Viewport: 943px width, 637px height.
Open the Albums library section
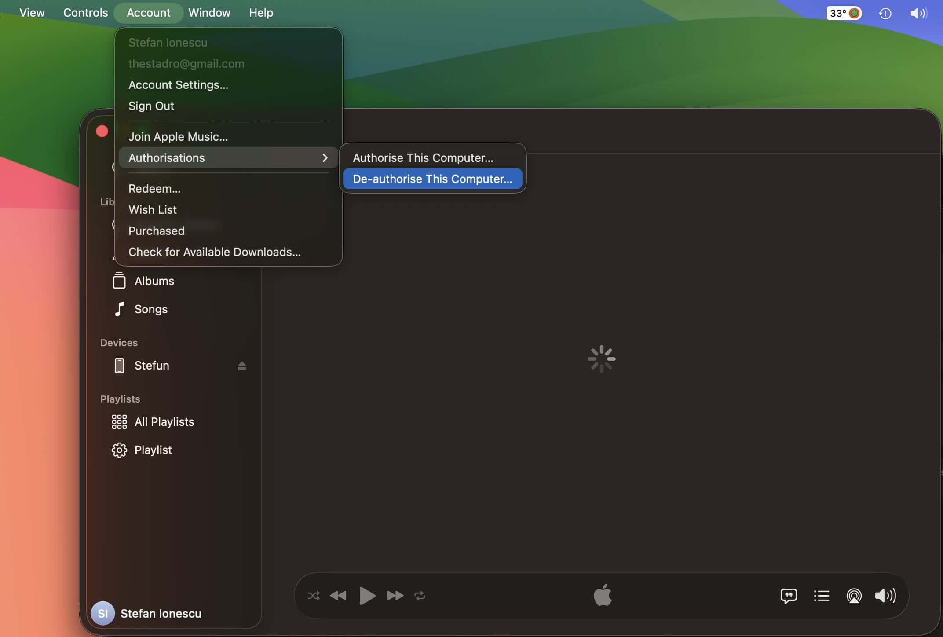click(154, 281)
